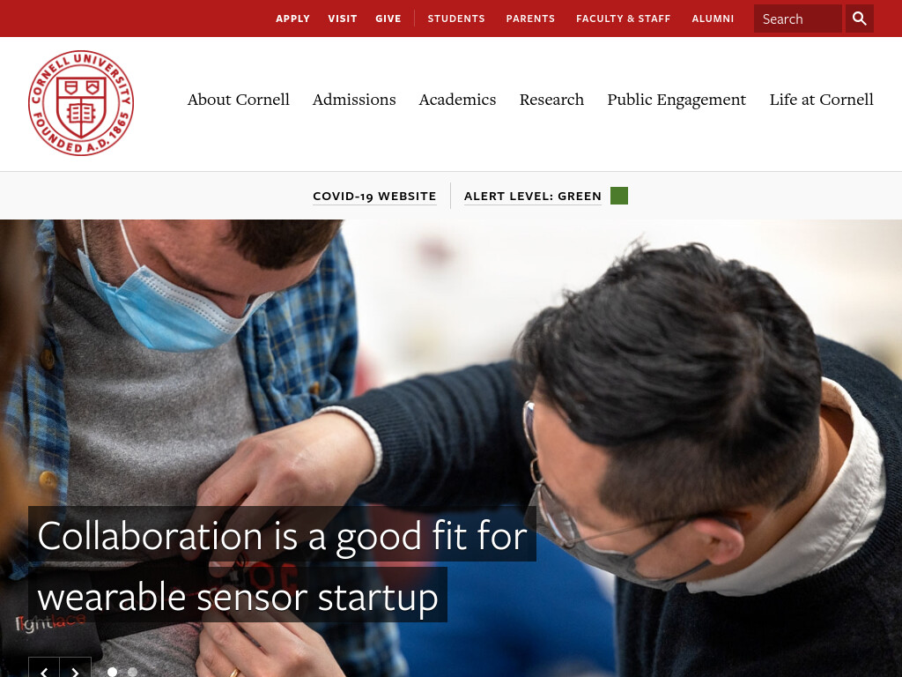Select the first slide indicator dot
902x677 pixels.
click(112, 672)
